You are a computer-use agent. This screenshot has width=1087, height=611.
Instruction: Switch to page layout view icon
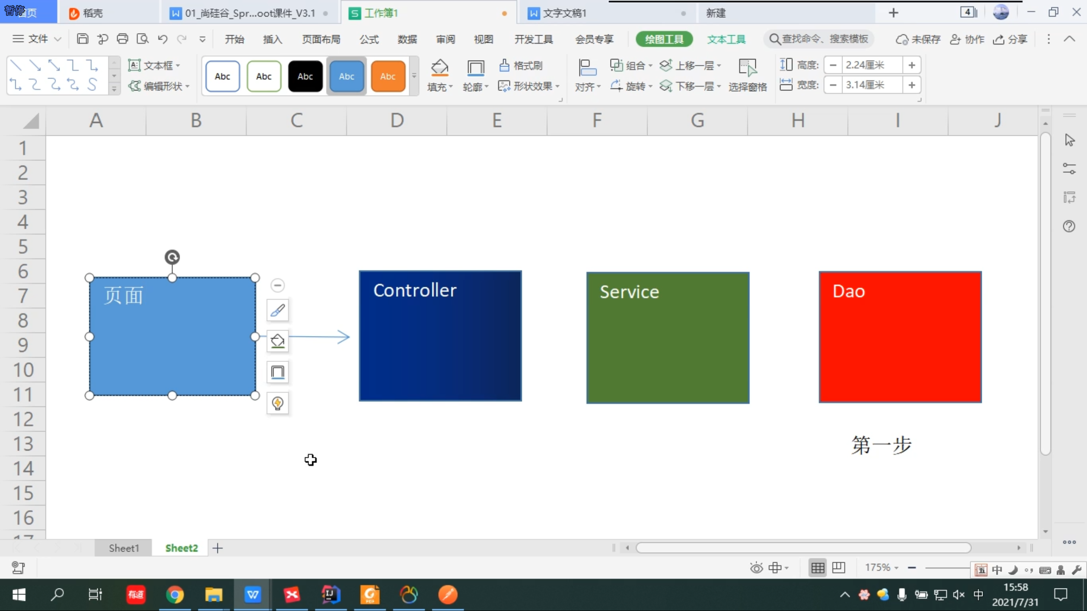pos(839,568)
